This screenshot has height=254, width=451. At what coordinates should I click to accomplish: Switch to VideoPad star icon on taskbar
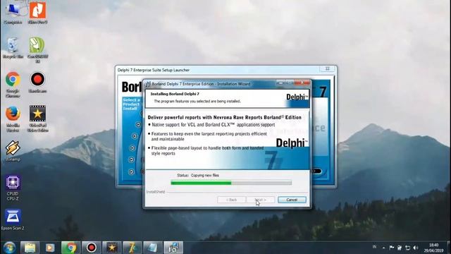pyautogui.click(x=112, y=248)
